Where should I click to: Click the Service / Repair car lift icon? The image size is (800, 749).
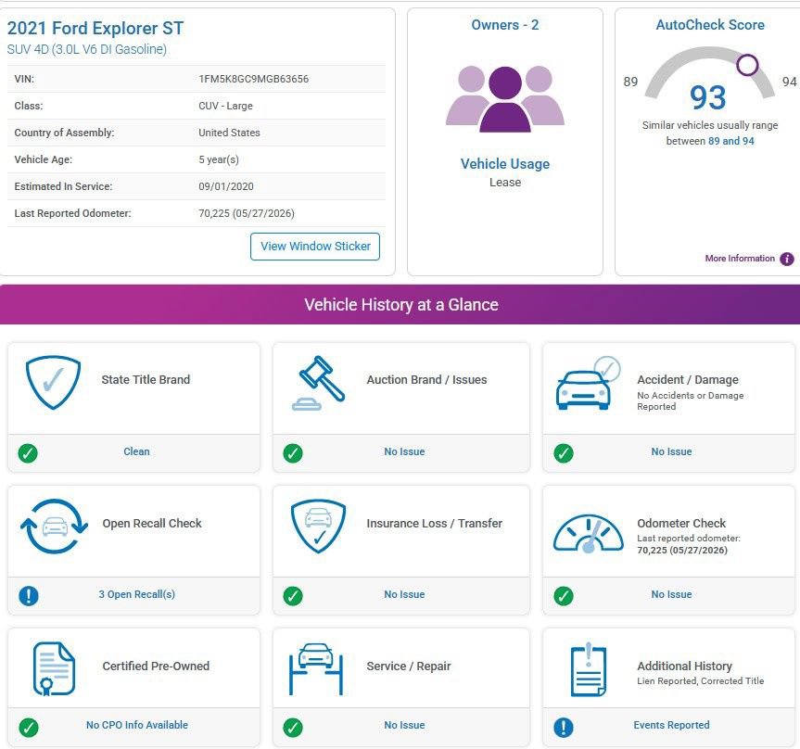coord(316,669)
